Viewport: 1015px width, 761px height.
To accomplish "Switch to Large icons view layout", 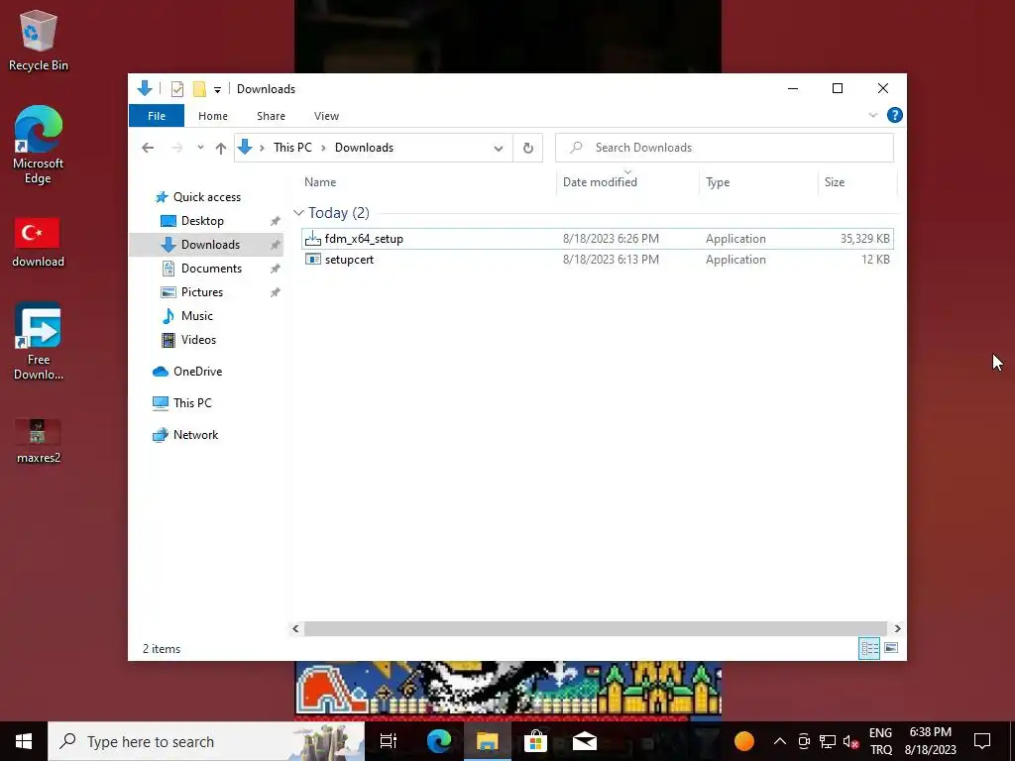I will 891,648.
